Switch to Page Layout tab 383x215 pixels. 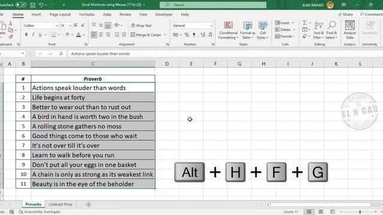point(60,14)
